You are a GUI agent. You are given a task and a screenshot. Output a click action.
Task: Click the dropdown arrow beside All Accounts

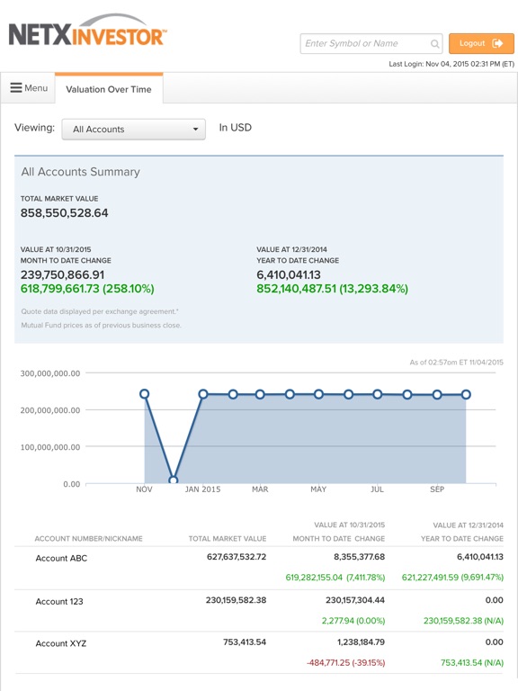point(195,130)
